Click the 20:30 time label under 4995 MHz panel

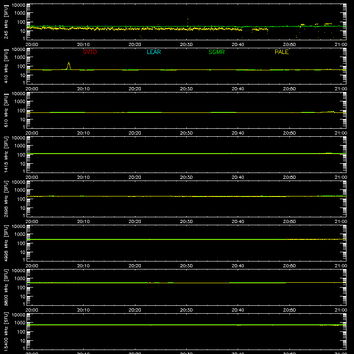tap(186, 266)
